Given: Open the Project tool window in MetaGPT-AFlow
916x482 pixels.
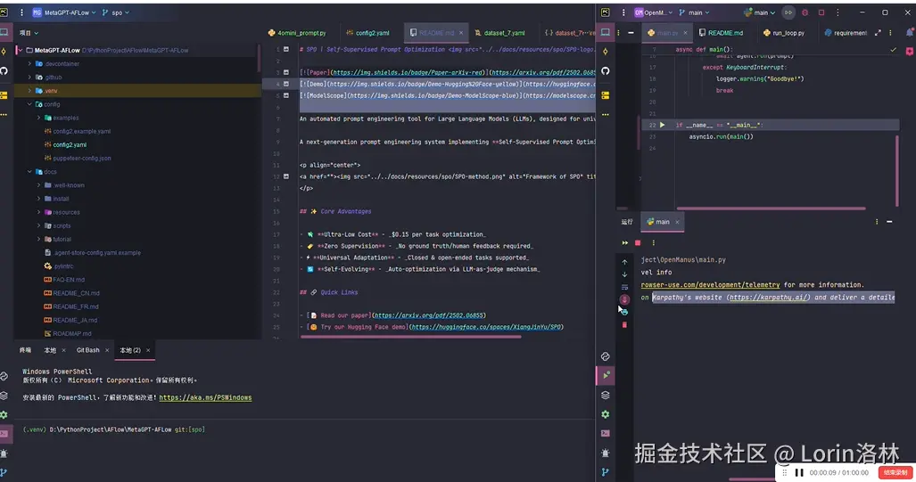Looking at the screenshot, I should point(4,33).
